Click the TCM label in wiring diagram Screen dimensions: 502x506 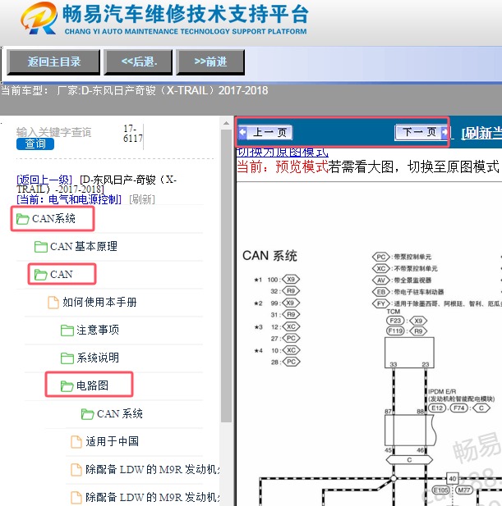394,312
